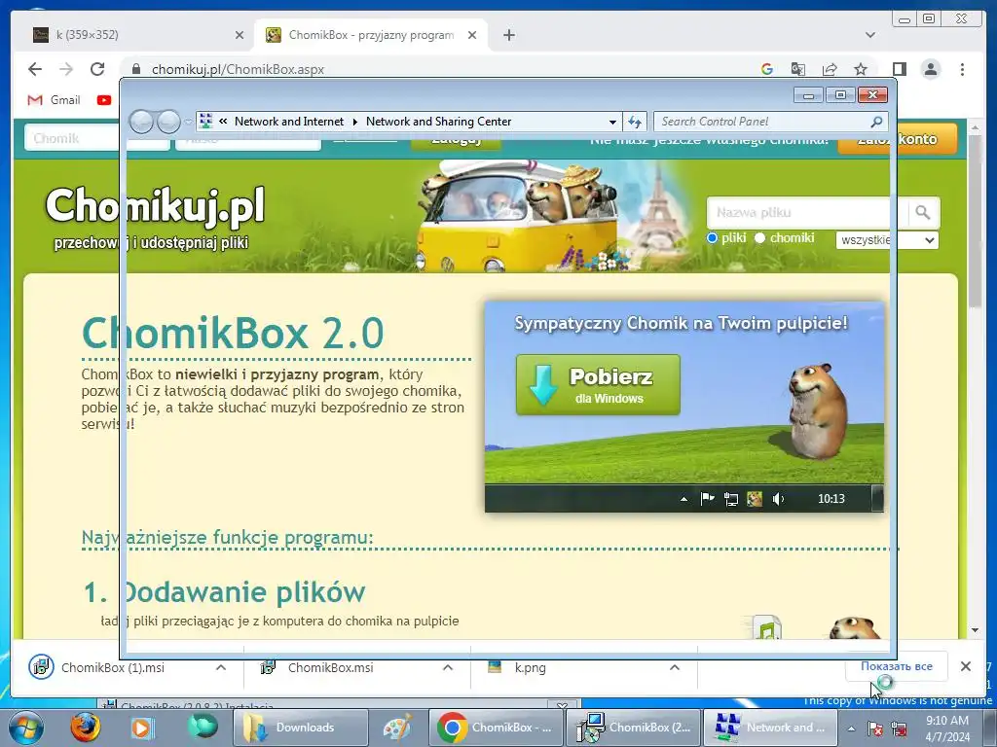Expand k.png download options chevron
997x747 pixels.
(675, 667)
